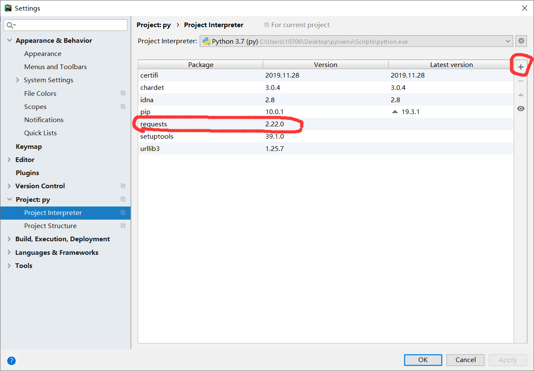Expand the System Settings arrow
The width and height of the screenshot is (534, 371).
tap(17, 80)
